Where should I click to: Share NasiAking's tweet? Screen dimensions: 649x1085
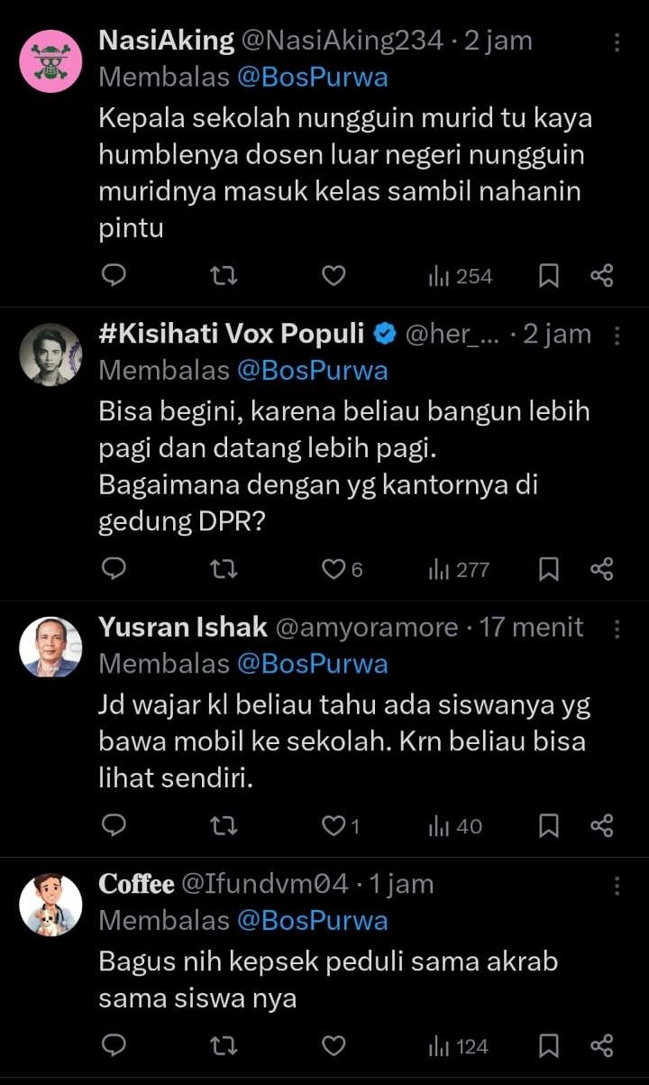point(601,276)
